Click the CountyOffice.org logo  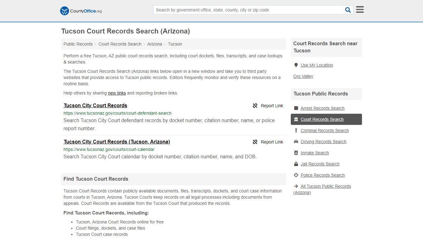pos(81,11)
